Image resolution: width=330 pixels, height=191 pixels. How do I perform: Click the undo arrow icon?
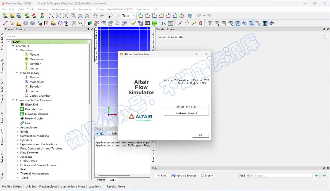(200, 16)
